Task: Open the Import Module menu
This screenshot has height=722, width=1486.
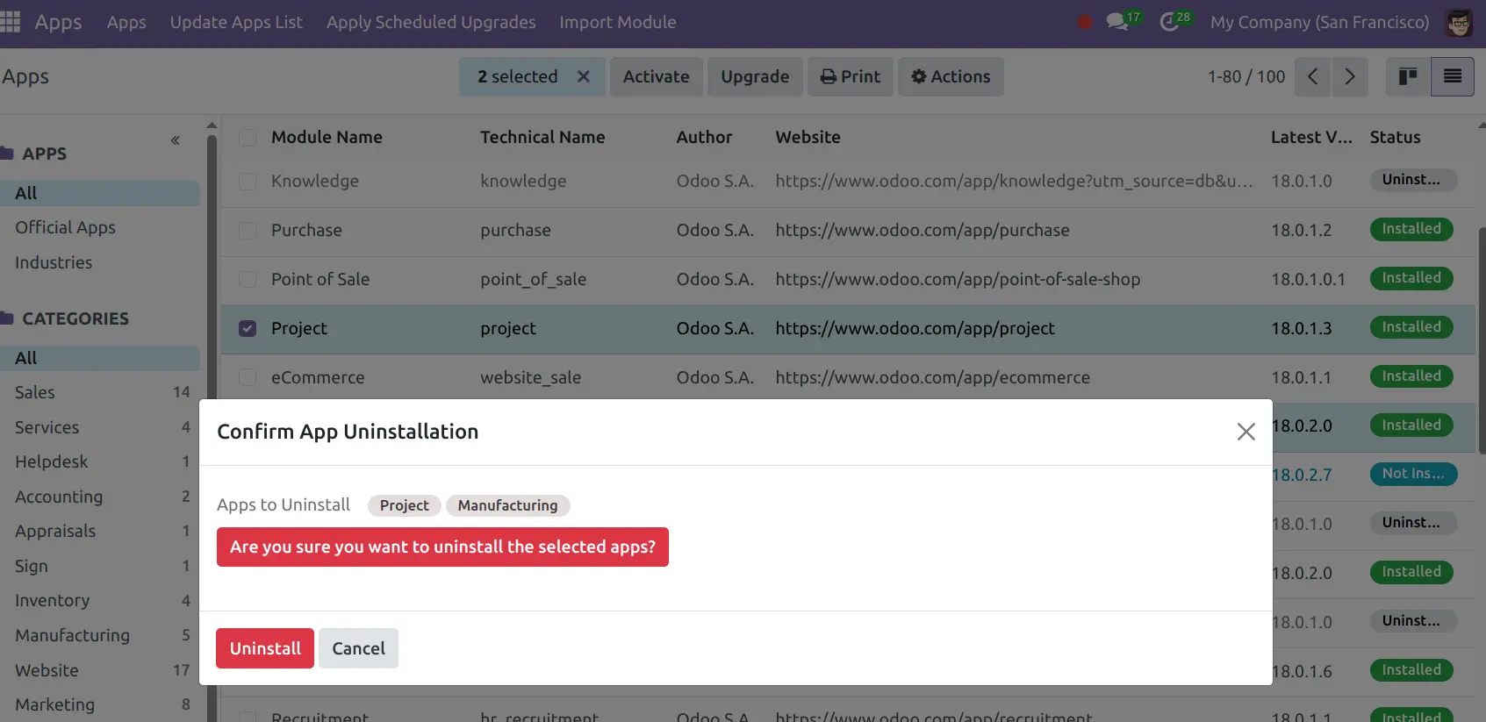Action: pos(618,22)
